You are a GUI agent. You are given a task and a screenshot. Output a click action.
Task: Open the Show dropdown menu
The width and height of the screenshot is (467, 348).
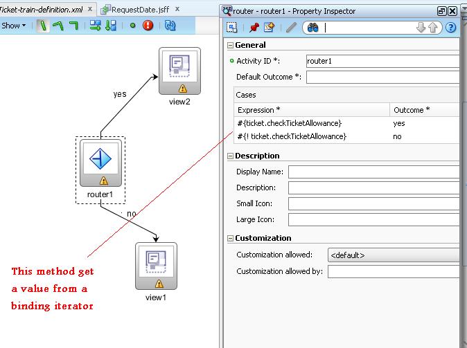click(14, 26)
